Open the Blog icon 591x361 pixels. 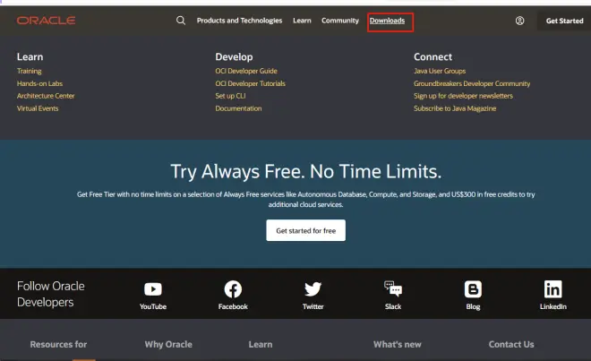coord(473,289)
